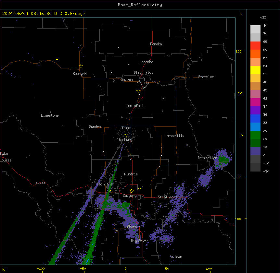Click the Blackfalds city label
This screenshot has width=280, height=273.
pyautogui.click(x=143, y=72)
